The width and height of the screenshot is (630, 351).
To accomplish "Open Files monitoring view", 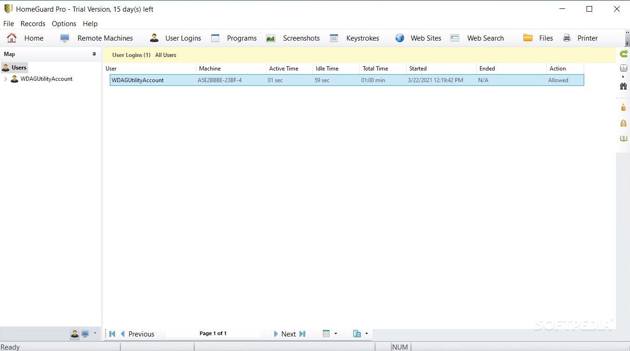I will pyautogui.click(x=538, y=38).
